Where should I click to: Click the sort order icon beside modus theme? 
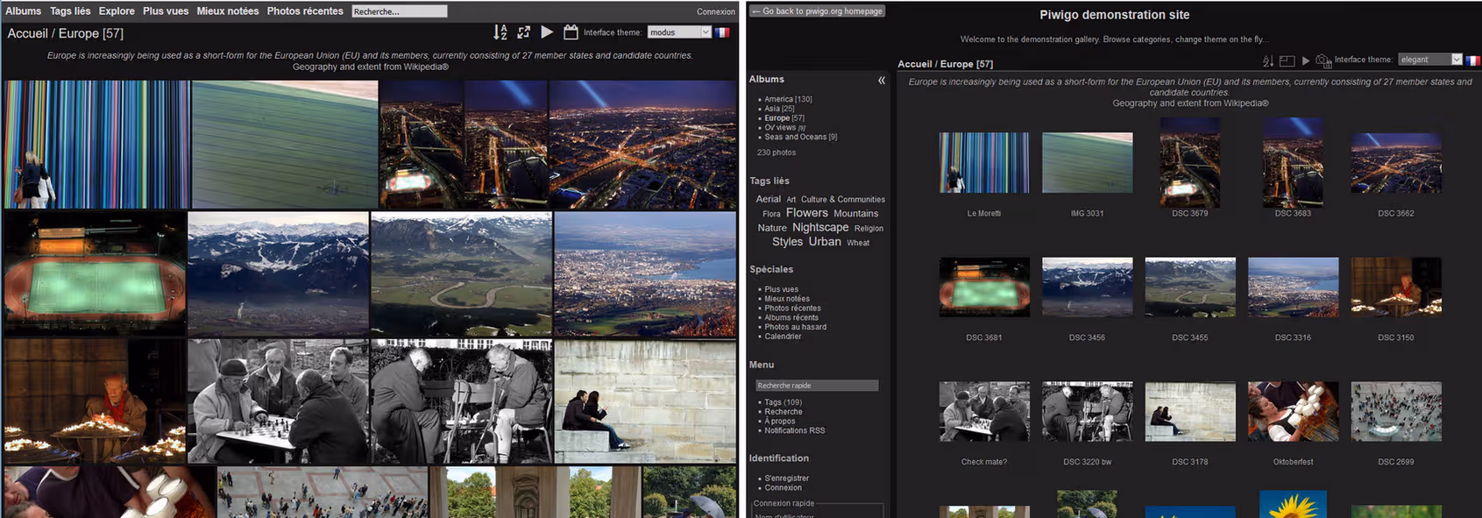click(x=500, y=32)
